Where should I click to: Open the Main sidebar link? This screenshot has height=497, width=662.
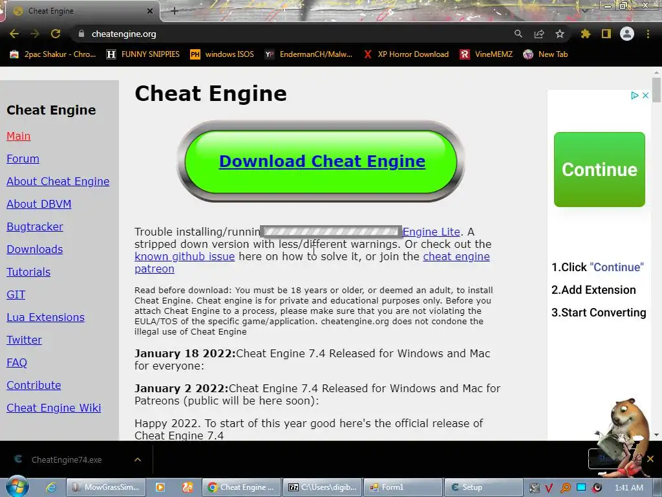tap(19, 136)
